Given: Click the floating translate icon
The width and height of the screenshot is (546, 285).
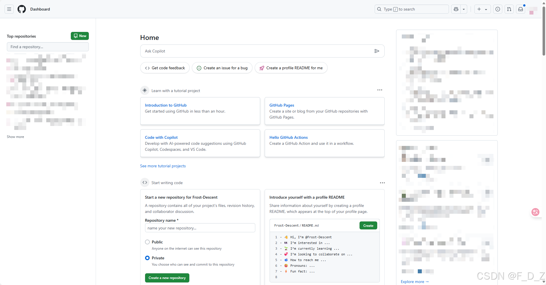Looking at the screenshot, I should (x=535, y=212).
